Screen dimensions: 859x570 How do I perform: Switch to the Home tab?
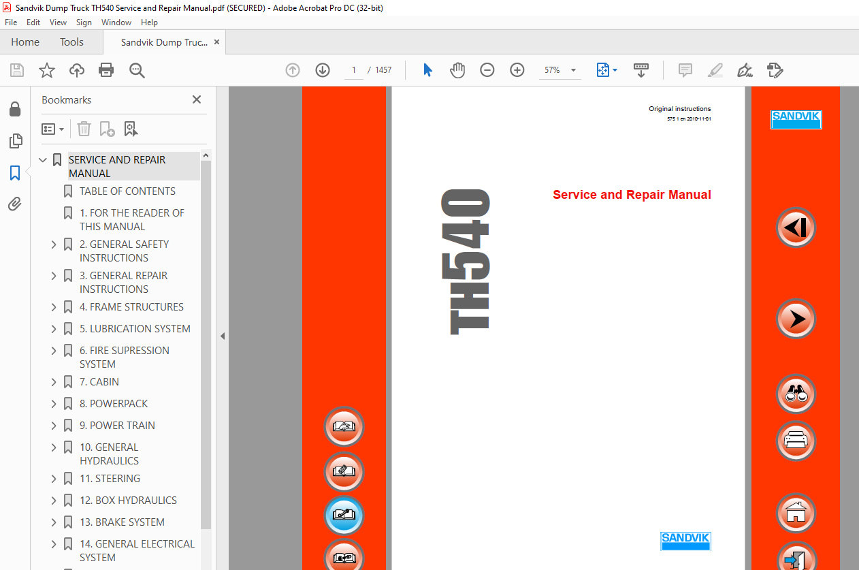click(25, 42)
